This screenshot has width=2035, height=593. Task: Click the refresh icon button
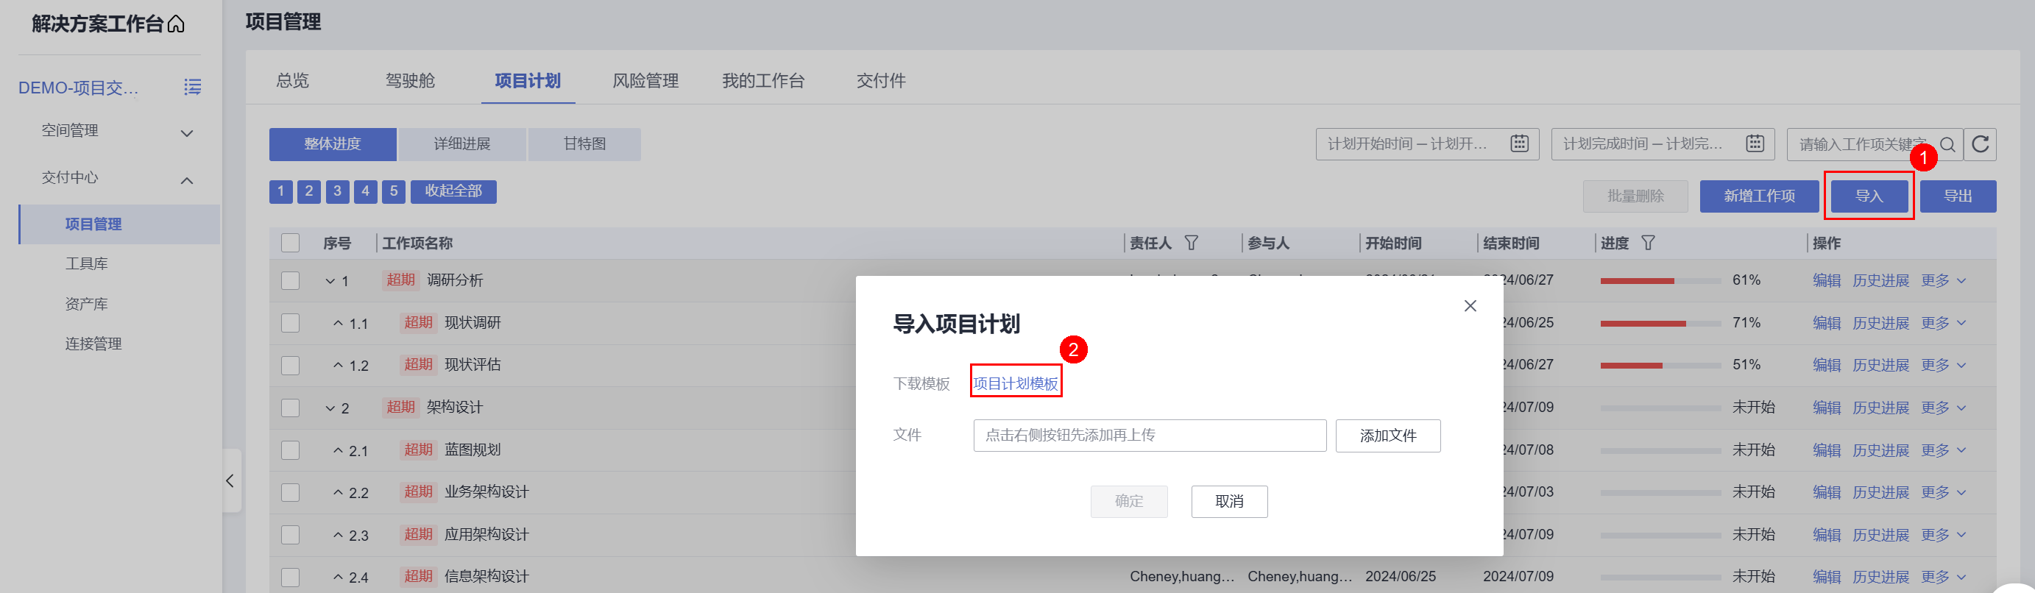pos(1980,144)
